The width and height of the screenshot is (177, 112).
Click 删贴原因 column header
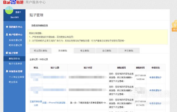pyautogui.click(x=121, y=68)
